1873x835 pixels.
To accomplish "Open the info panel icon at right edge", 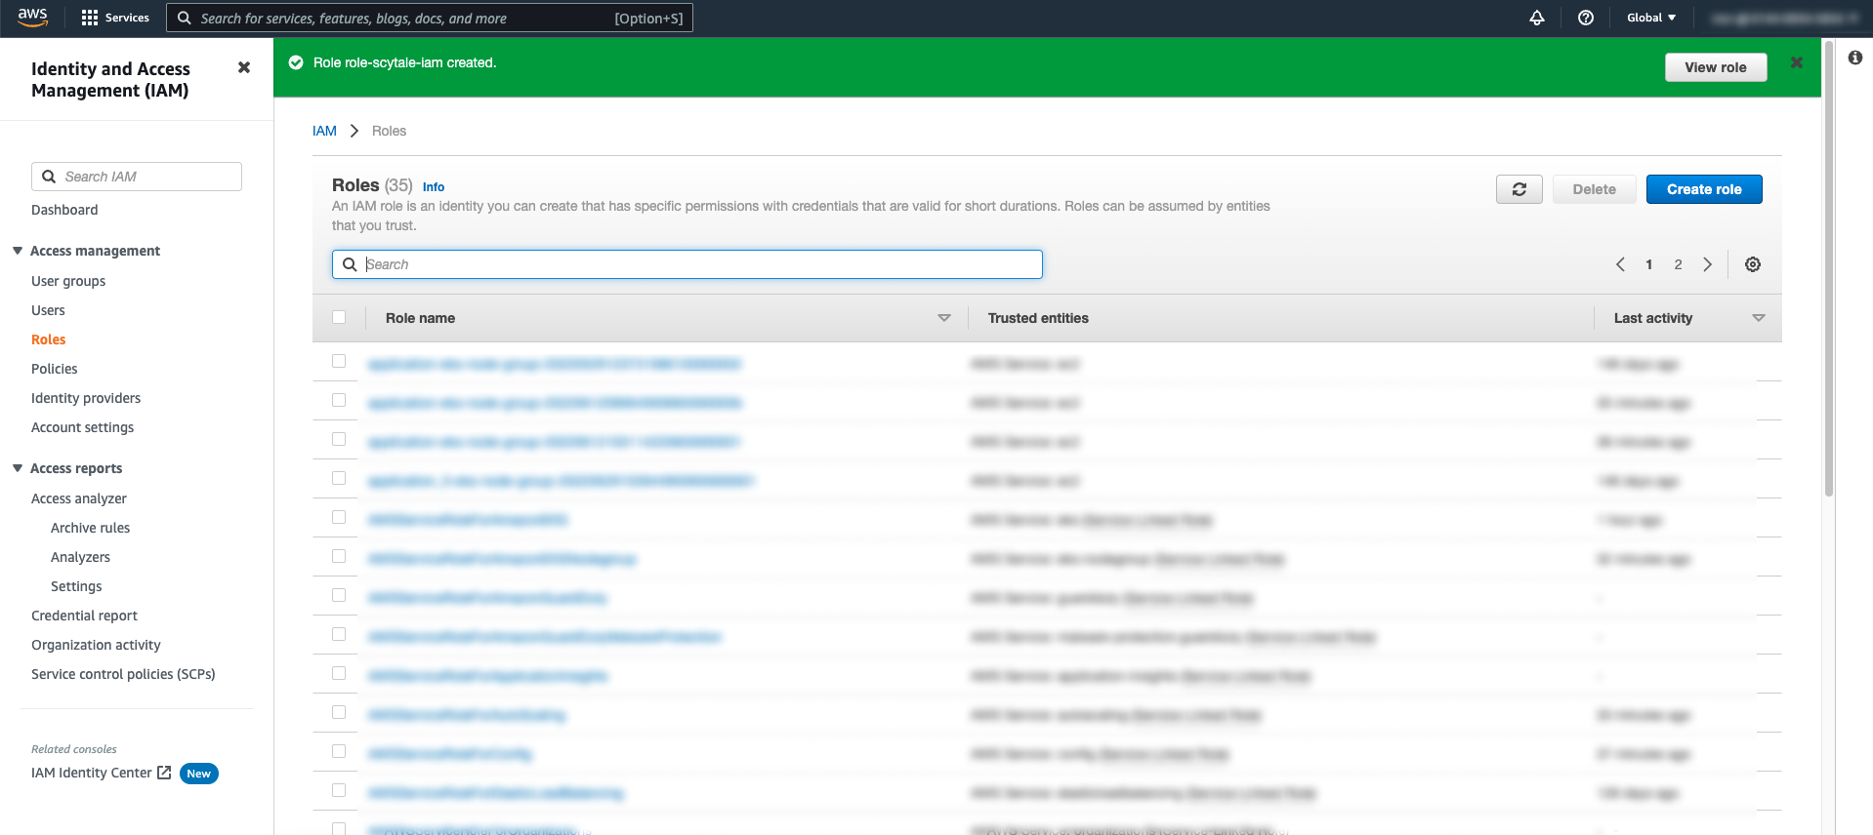I will pos(1855,58).
